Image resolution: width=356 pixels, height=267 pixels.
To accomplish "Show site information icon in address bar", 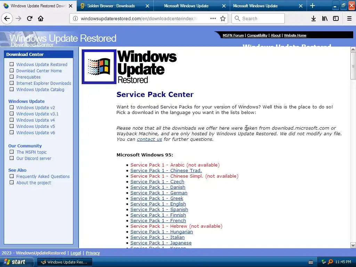I will tap(75, 18).
